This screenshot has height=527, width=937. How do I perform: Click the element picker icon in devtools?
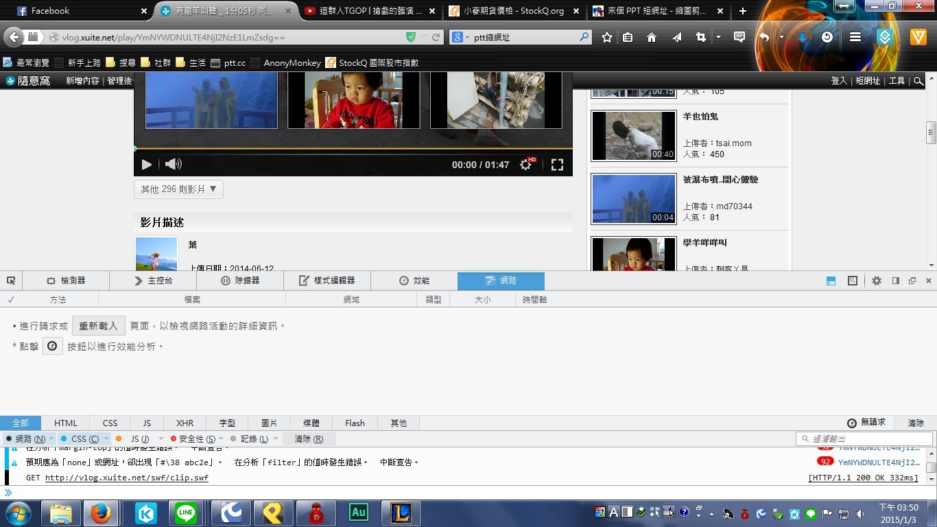click(x=11, y=281)
